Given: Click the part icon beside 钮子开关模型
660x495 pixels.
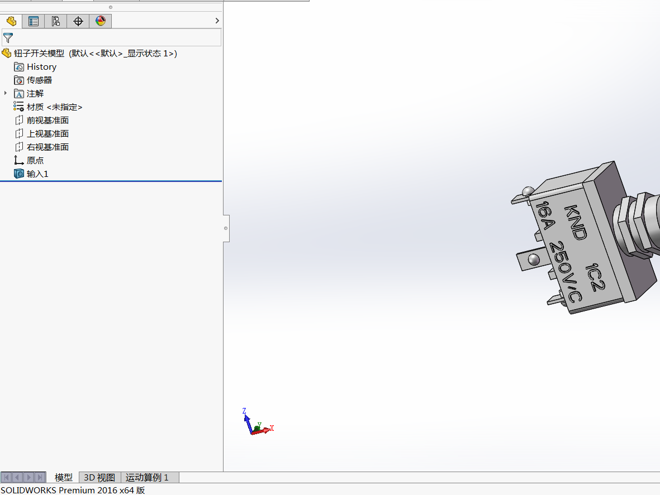Looking at the screenshot, I should [6, 54].
